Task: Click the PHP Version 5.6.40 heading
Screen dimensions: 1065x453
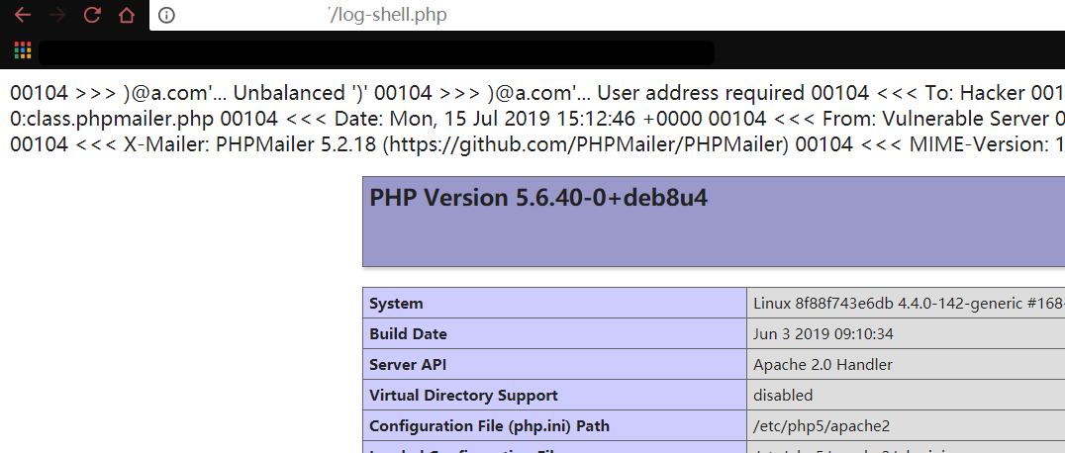Action: tap(538, 198)
